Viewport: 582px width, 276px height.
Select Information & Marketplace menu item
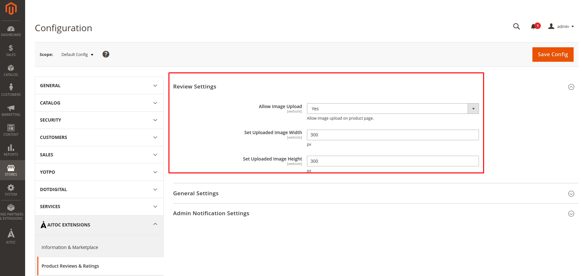pos(70,247)
